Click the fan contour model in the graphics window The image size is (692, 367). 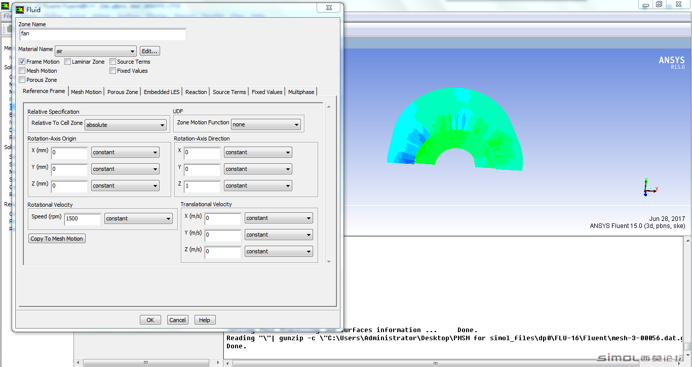click(455, 130)
